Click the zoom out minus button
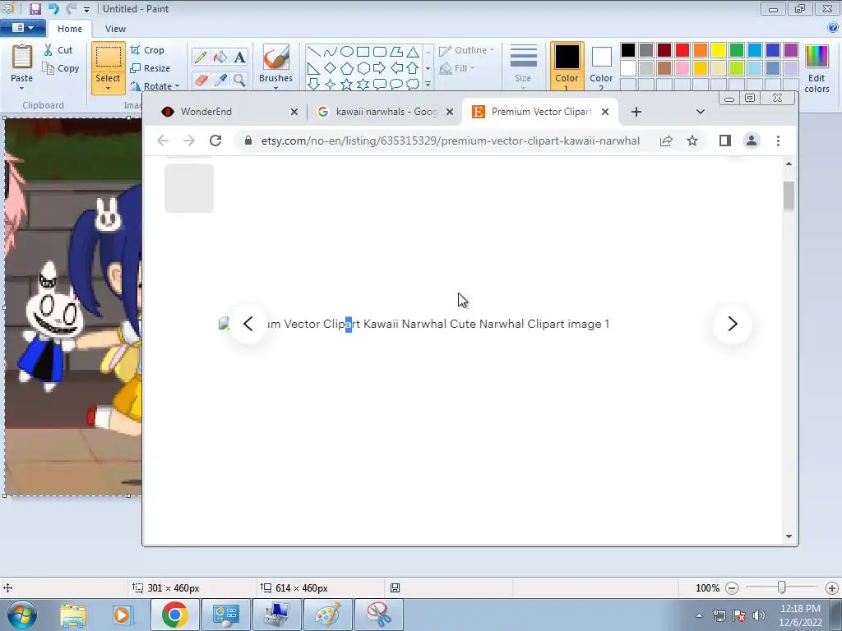This screenshot has width=842, height=631. [731, 588]
